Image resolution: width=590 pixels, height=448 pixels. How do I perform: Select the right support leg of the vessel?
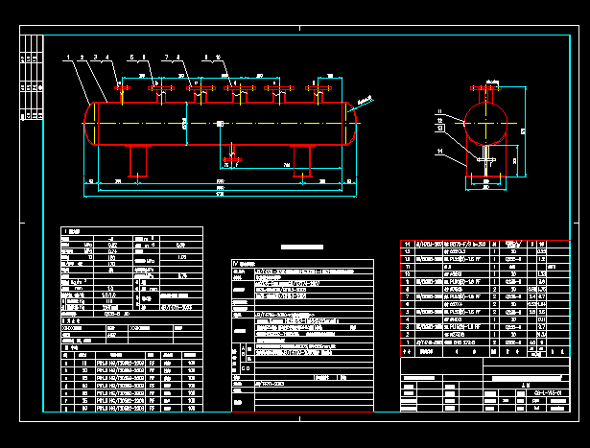[x=302, y=160]
